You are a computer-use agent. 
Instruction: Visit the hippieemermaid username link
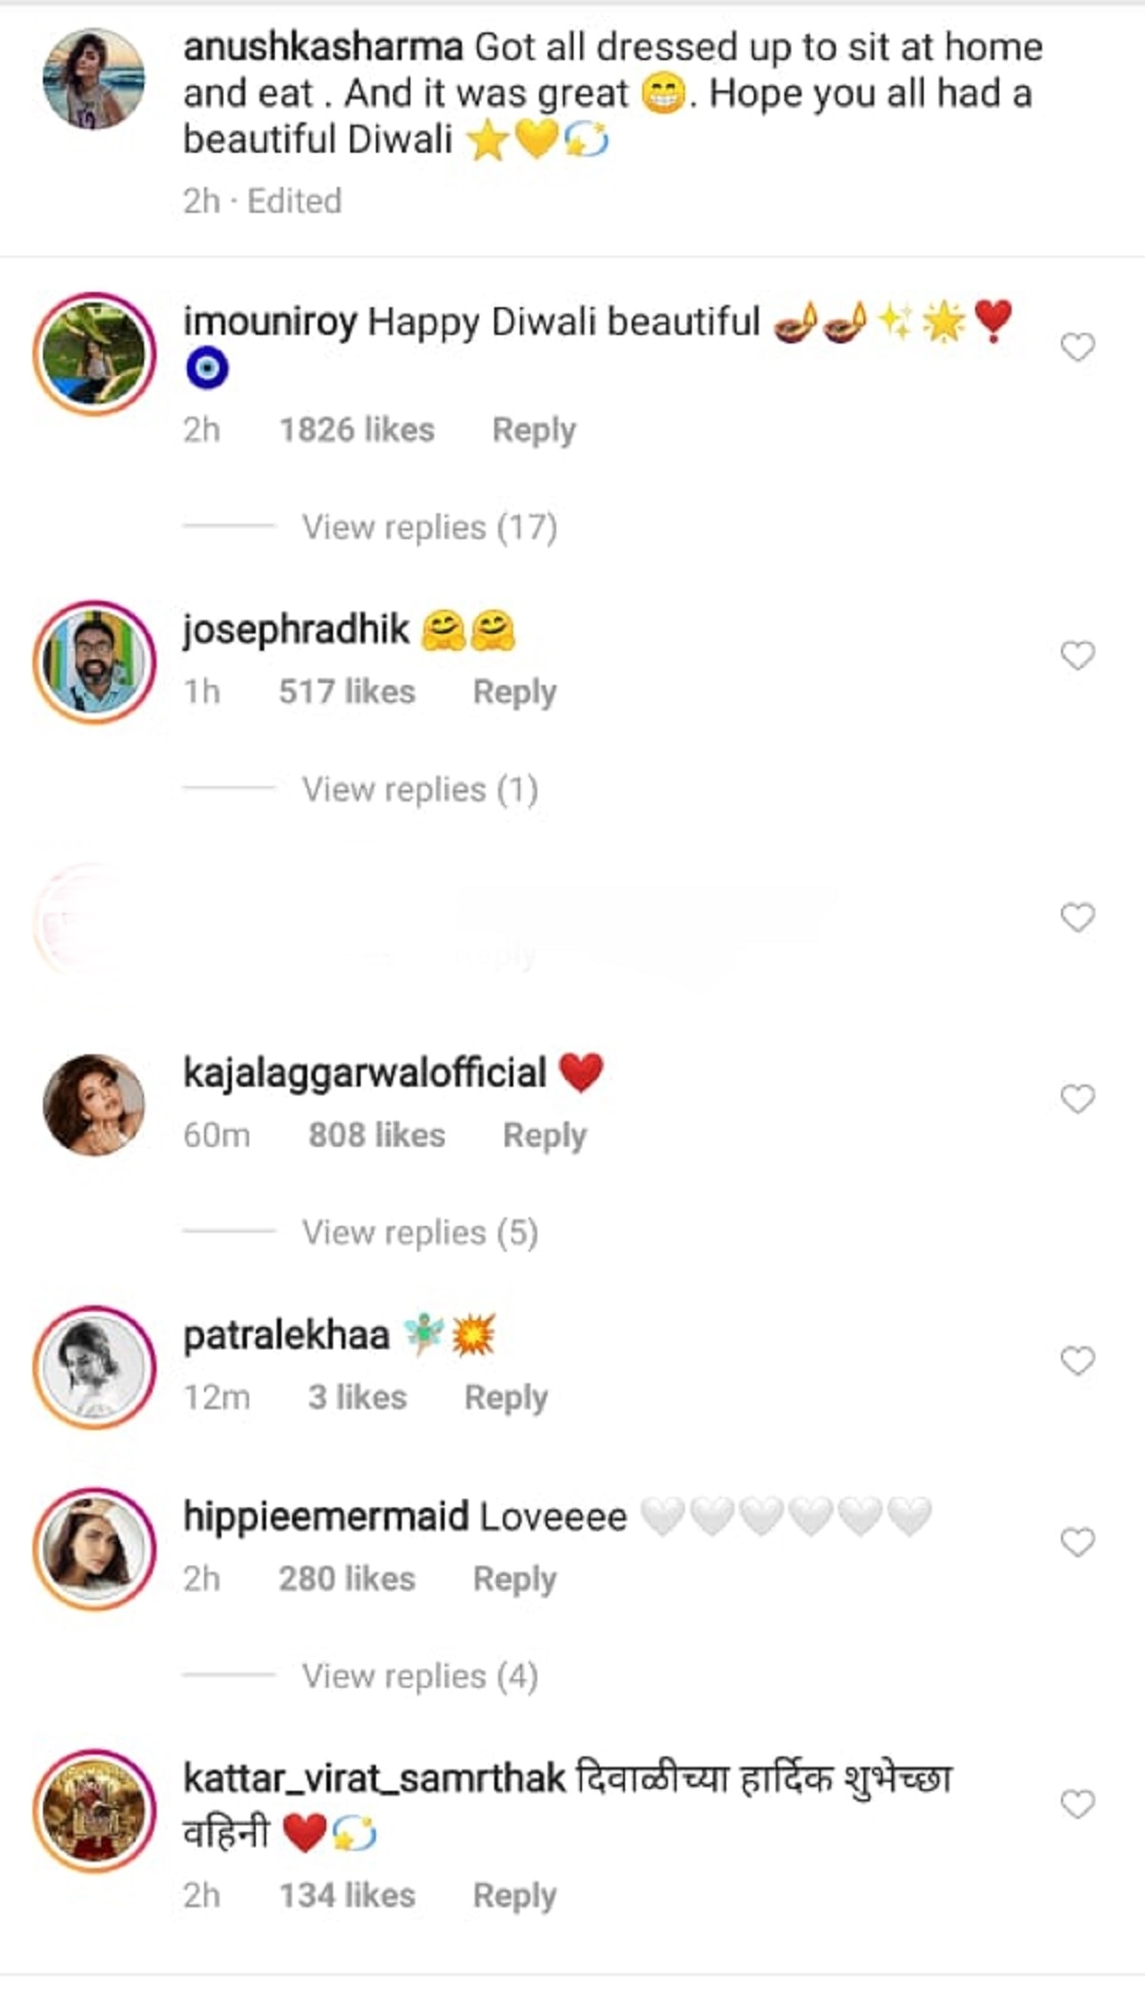[x=325, y=1517]
